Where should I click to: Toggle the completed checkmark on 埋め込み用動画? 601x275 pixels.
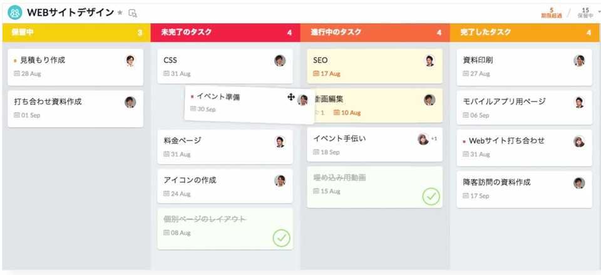tap(431, 197)
